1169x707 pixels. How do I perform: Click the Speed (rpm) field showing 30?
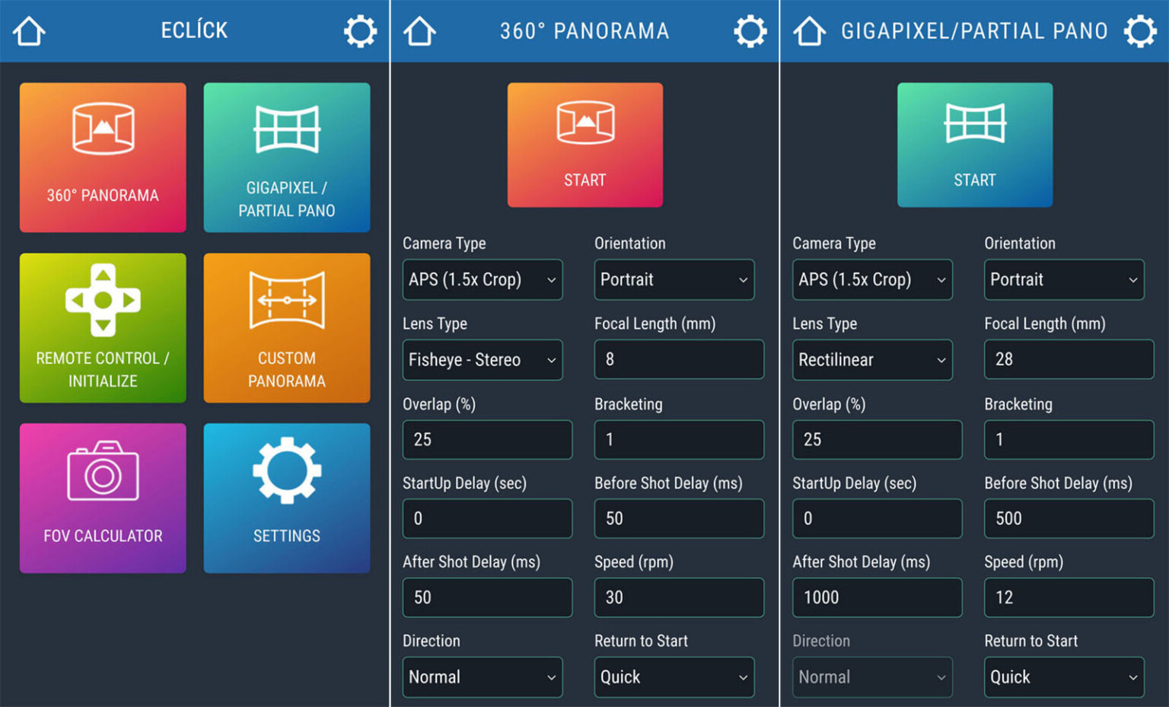tap(679, 597)
